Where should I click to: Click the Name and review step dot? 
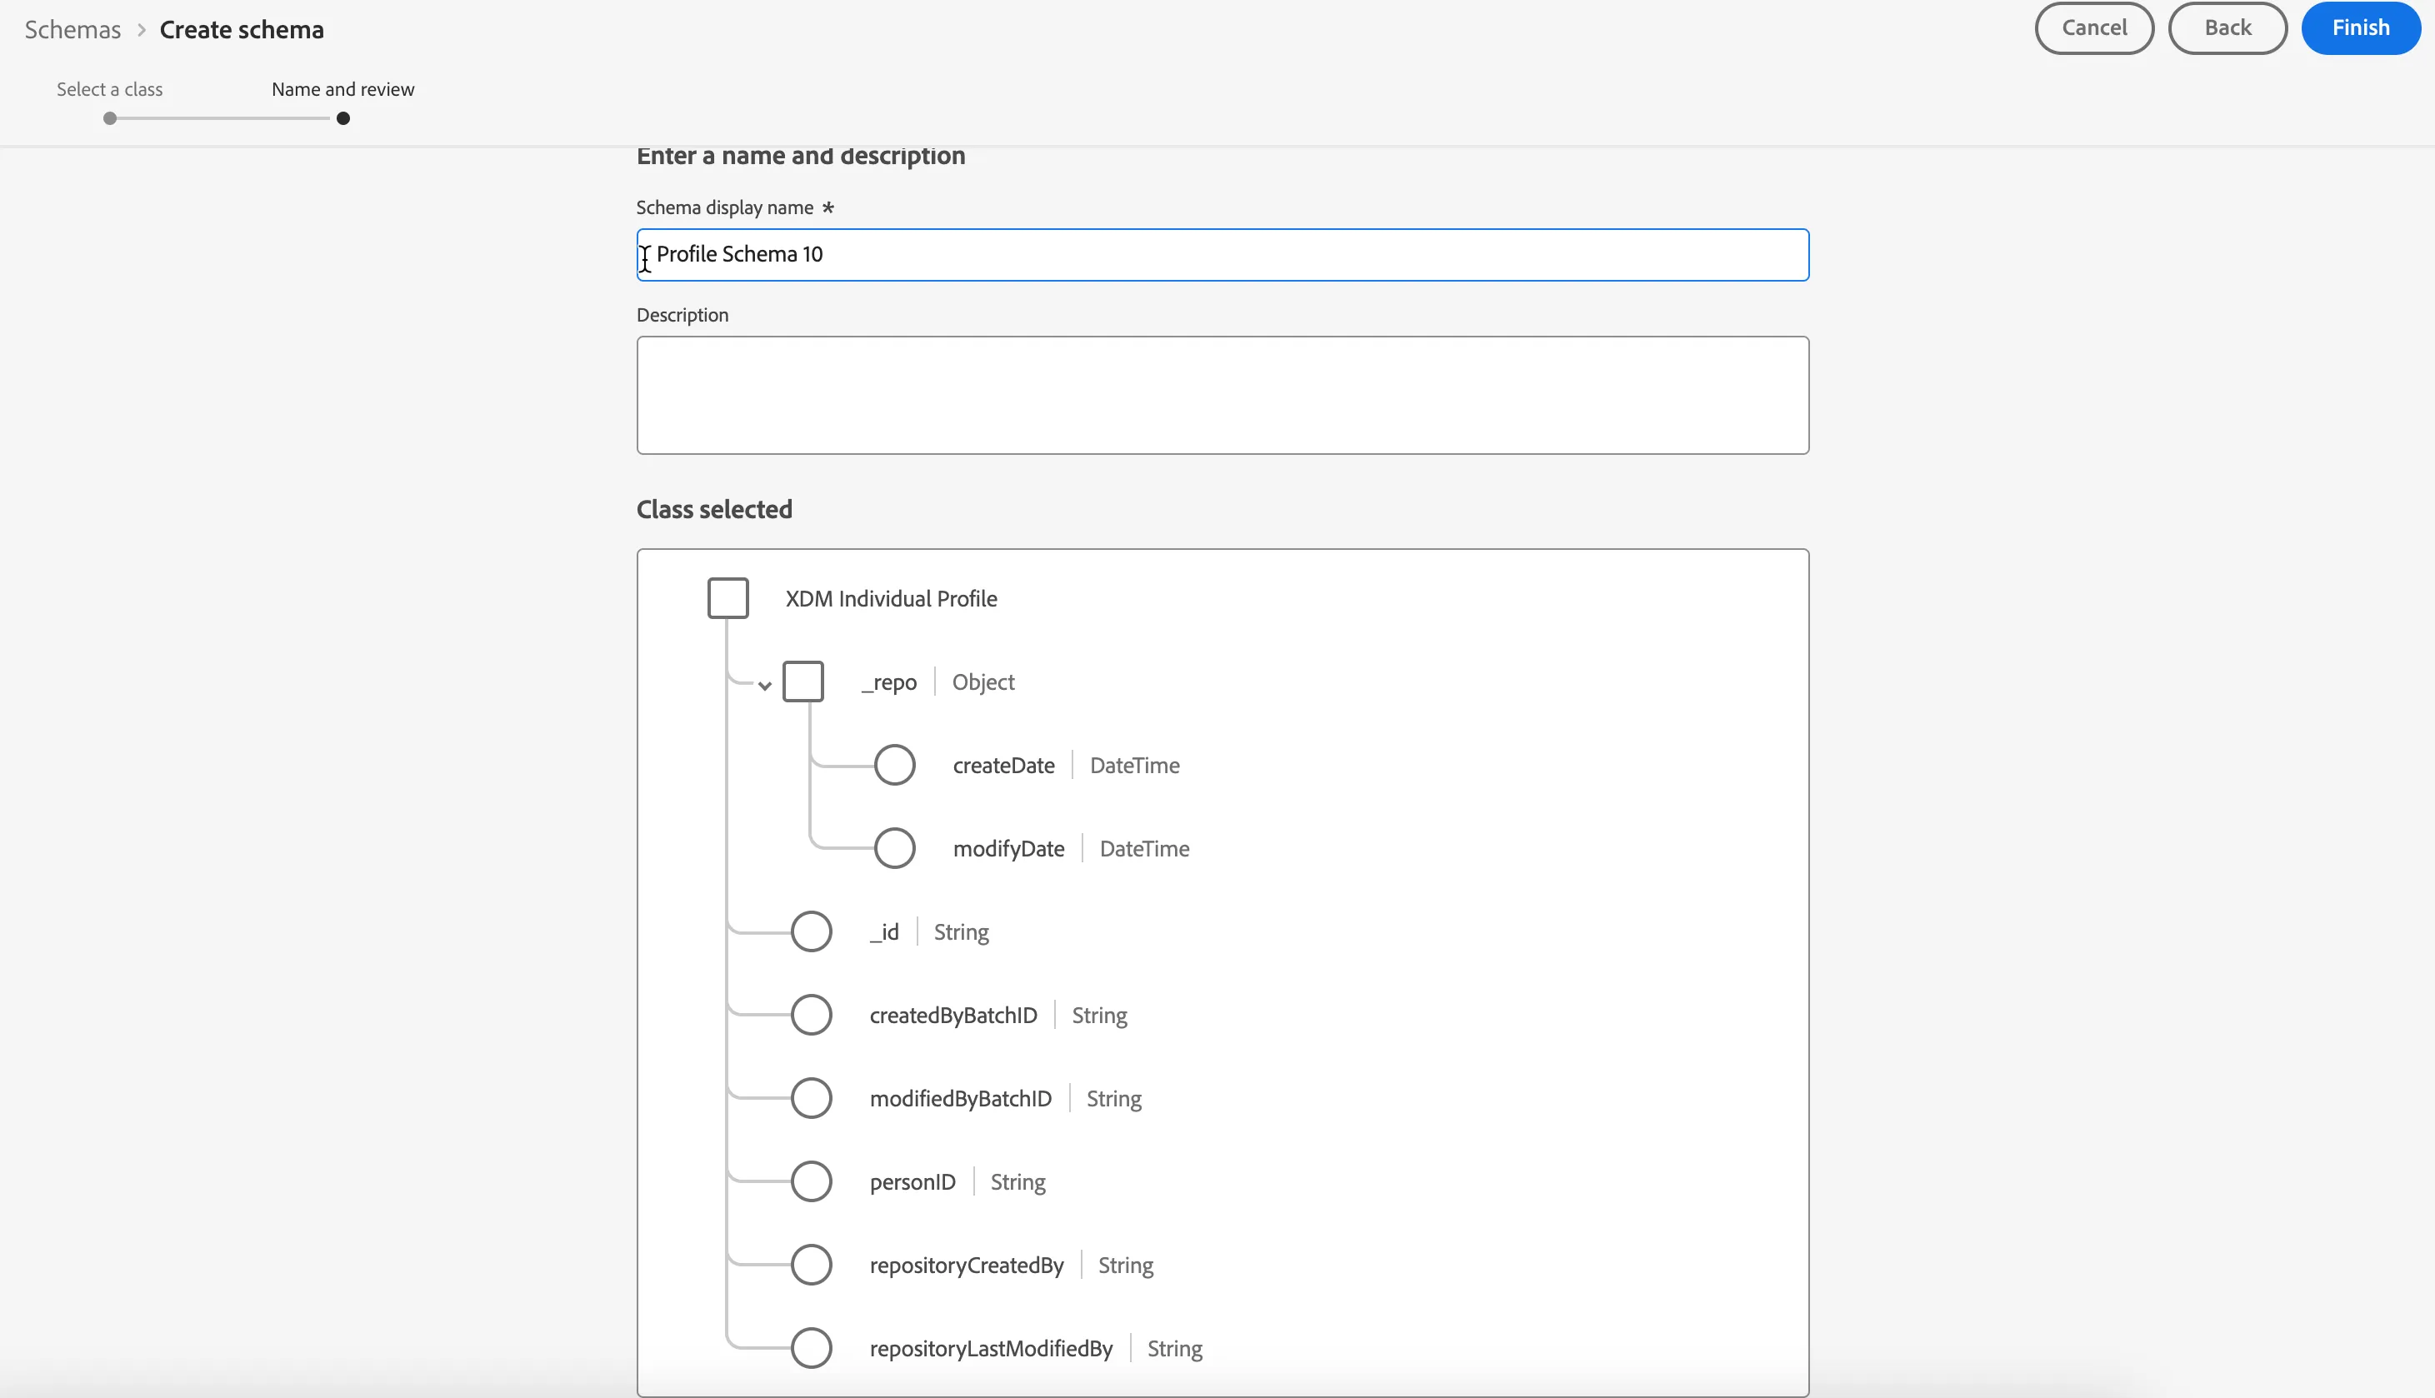342,118
